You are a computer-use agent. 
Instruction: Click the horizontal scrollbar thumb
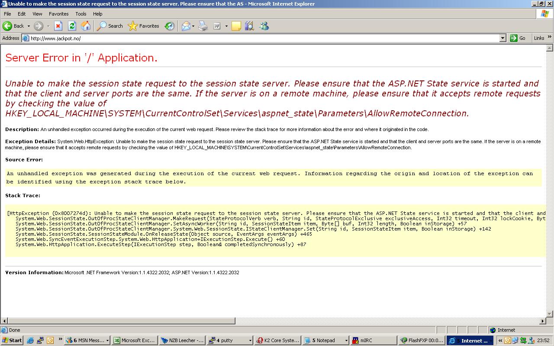(122, 321)
